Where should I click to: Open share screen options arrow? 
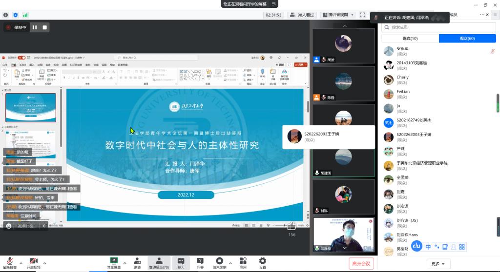[125, 263]
